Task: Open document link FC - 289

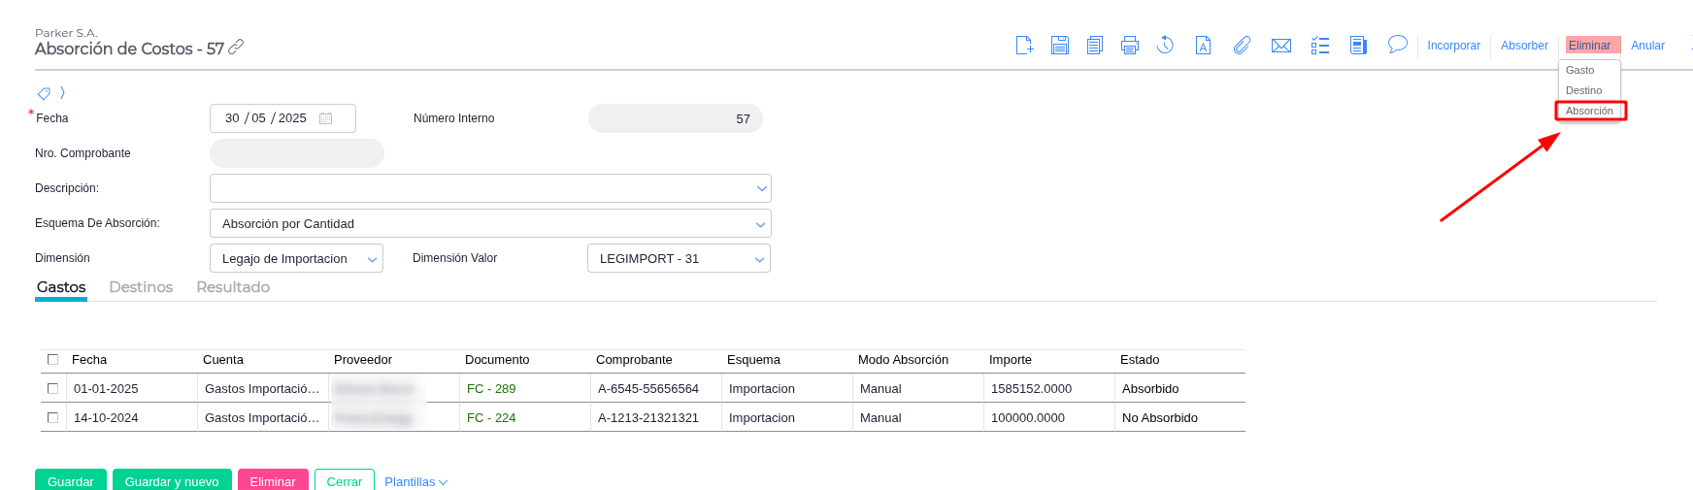Action: (x=491, y=389)
